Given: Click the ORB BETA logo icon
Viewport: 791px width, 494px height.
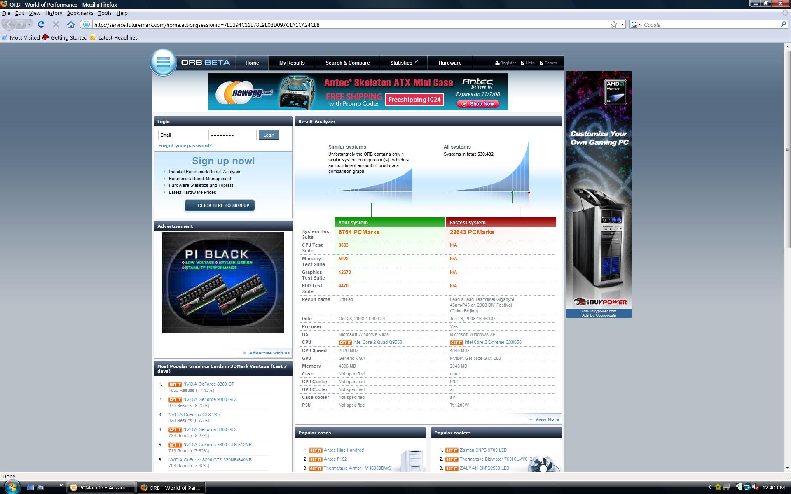Looking at the screenshot, I should point(164,63).
